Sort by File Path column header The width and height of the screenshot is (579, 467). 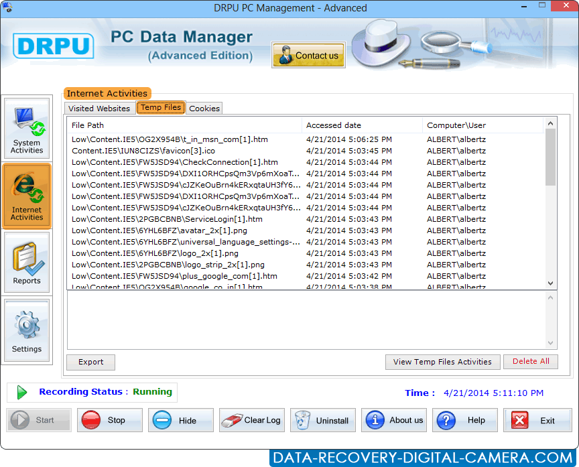(x=185, y=125)
